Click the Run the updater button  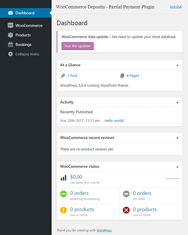pos(78,46)
